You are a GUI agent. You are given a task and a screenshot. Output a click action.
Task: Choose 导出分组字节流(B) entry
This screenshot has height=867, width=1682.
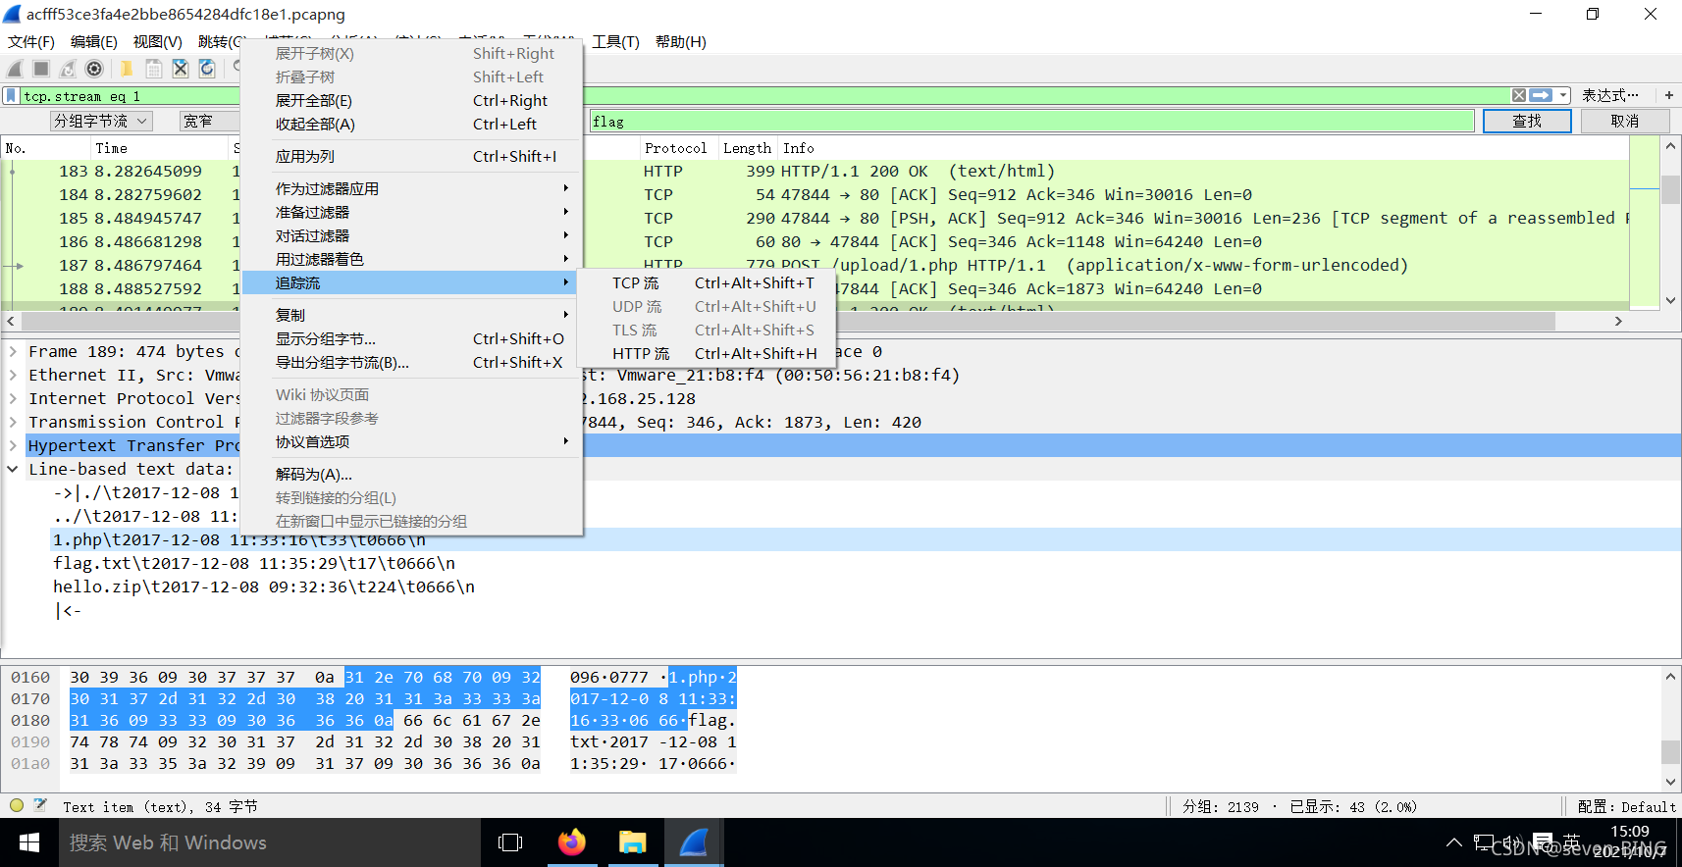[412, 362]
